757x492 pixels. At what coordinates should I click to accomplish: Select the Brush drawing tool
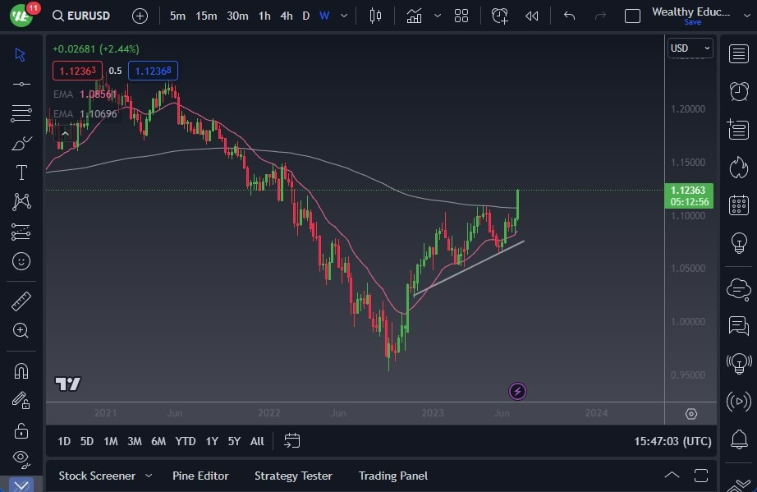pos(21,142)
